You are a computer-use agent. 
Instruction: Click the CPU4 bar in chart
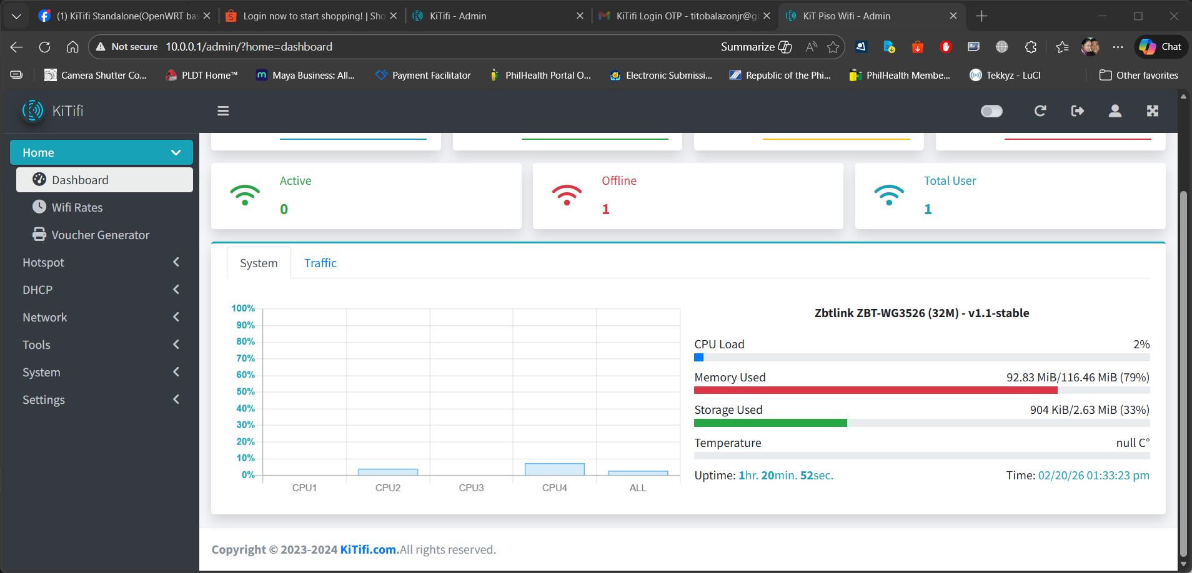tap(555, 469)
